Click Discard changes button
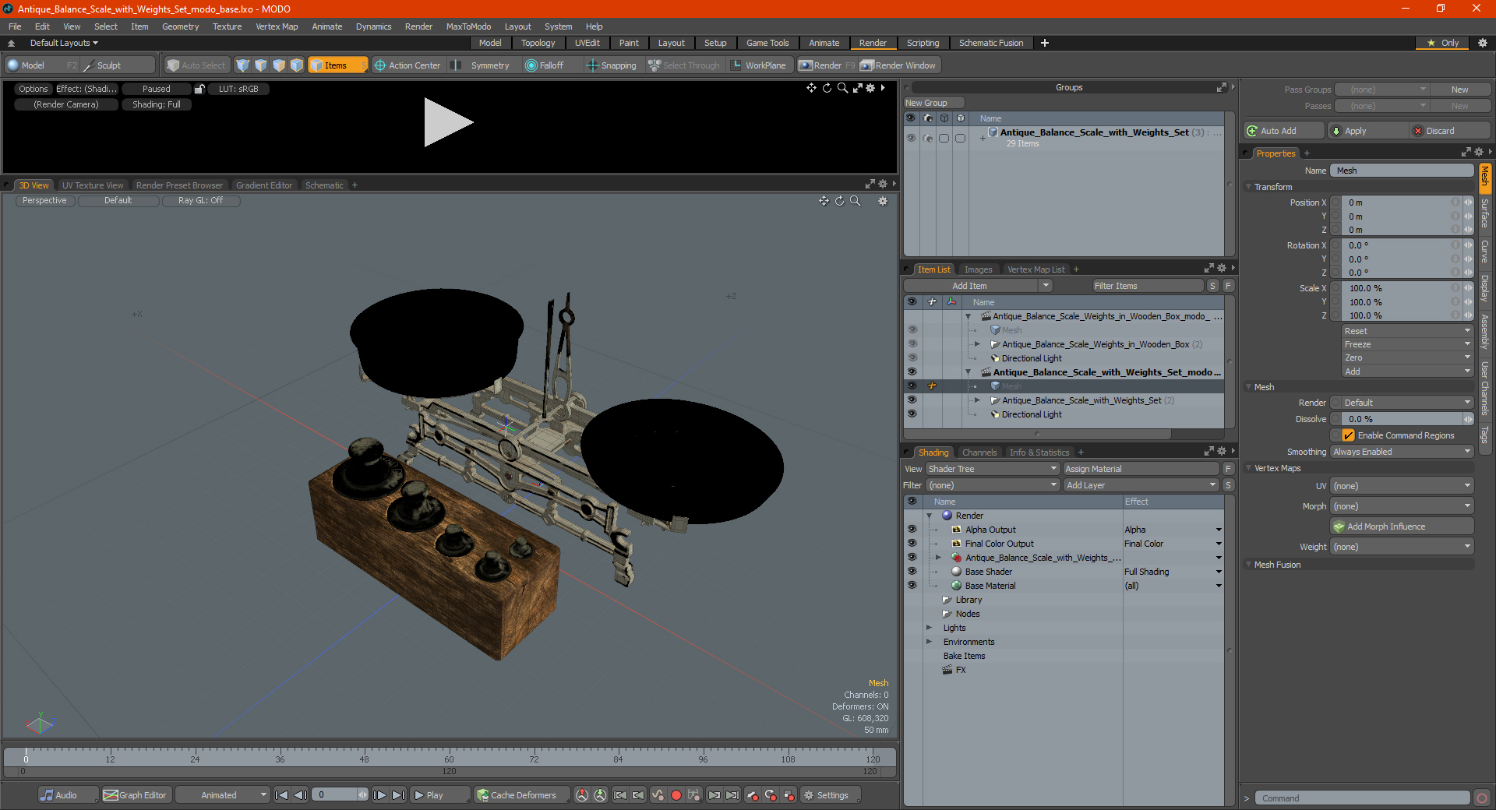1496x810 pixels. (1450, 131)
